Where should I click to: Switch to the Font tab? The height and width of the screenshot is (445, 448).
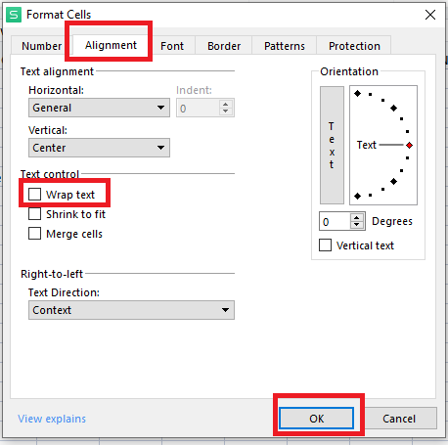pyautogui.click(x=172, y=46)
